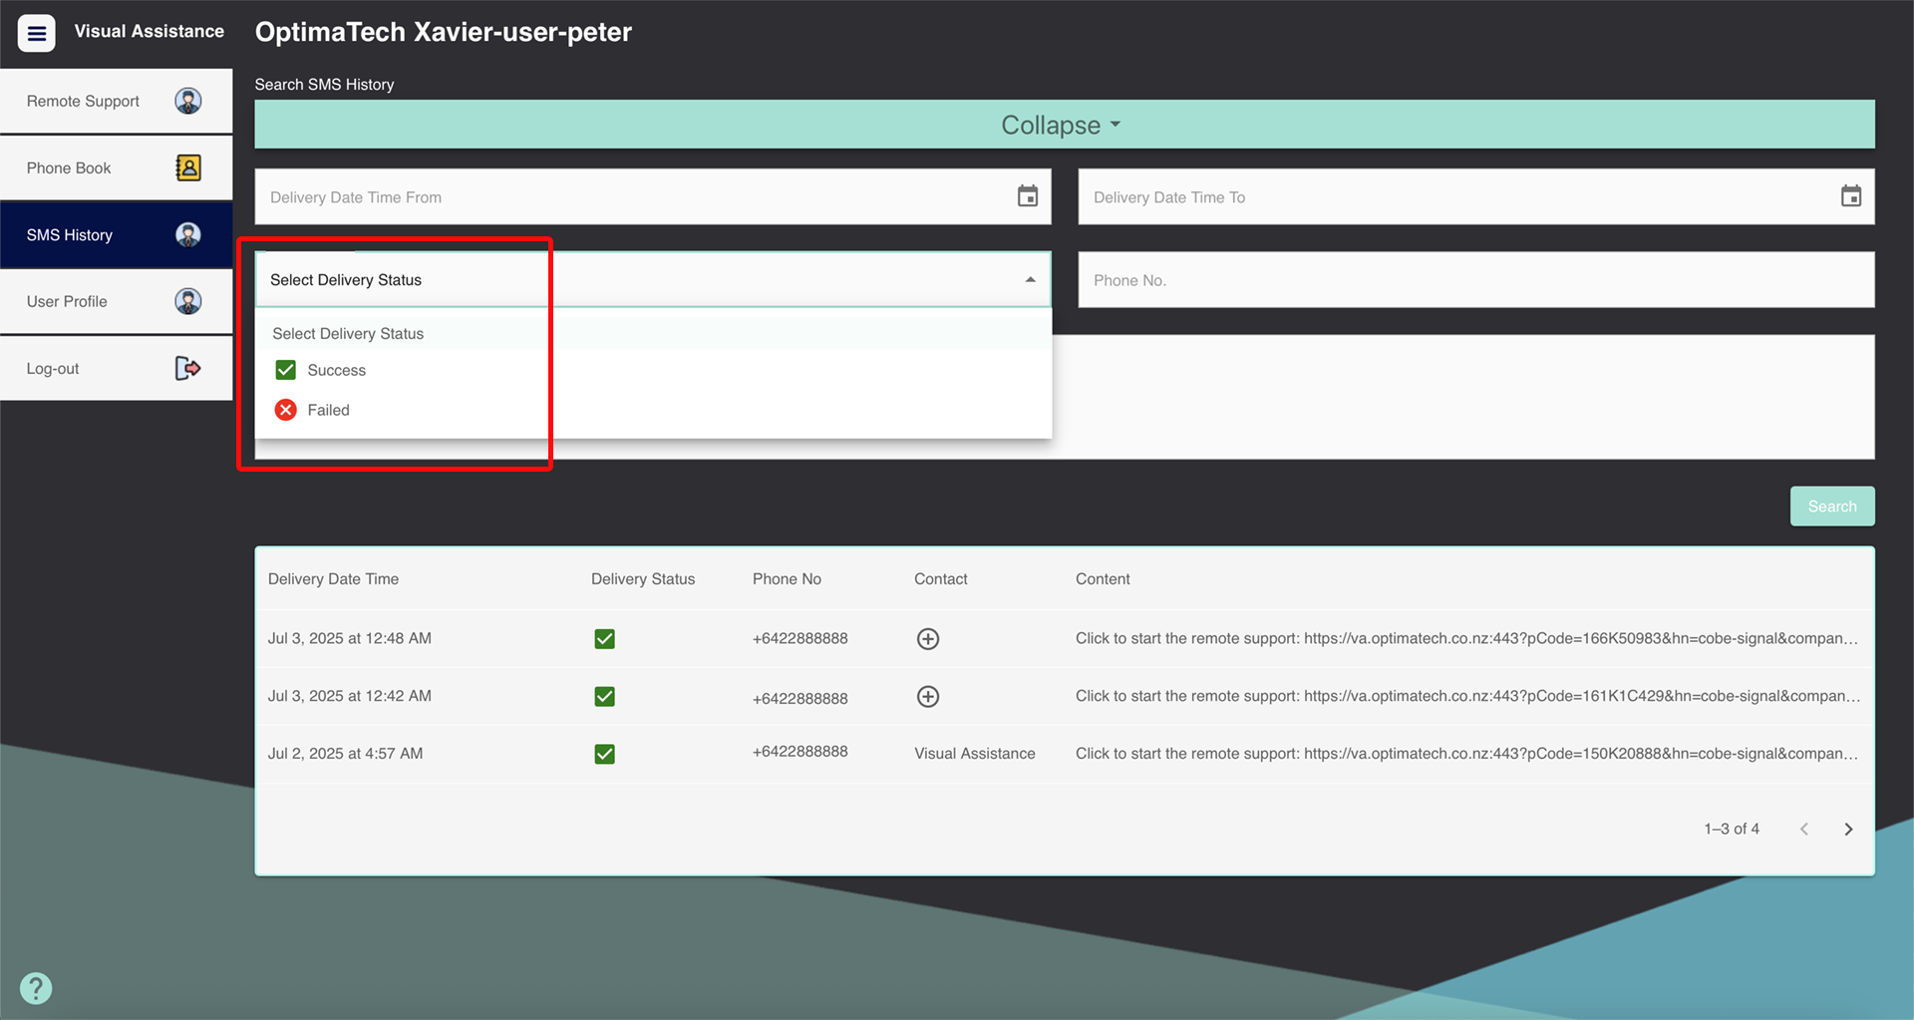The width and height of the screenshot is (1914, 1020).
Task: Click the Content column header
Action: point(1103,578)
